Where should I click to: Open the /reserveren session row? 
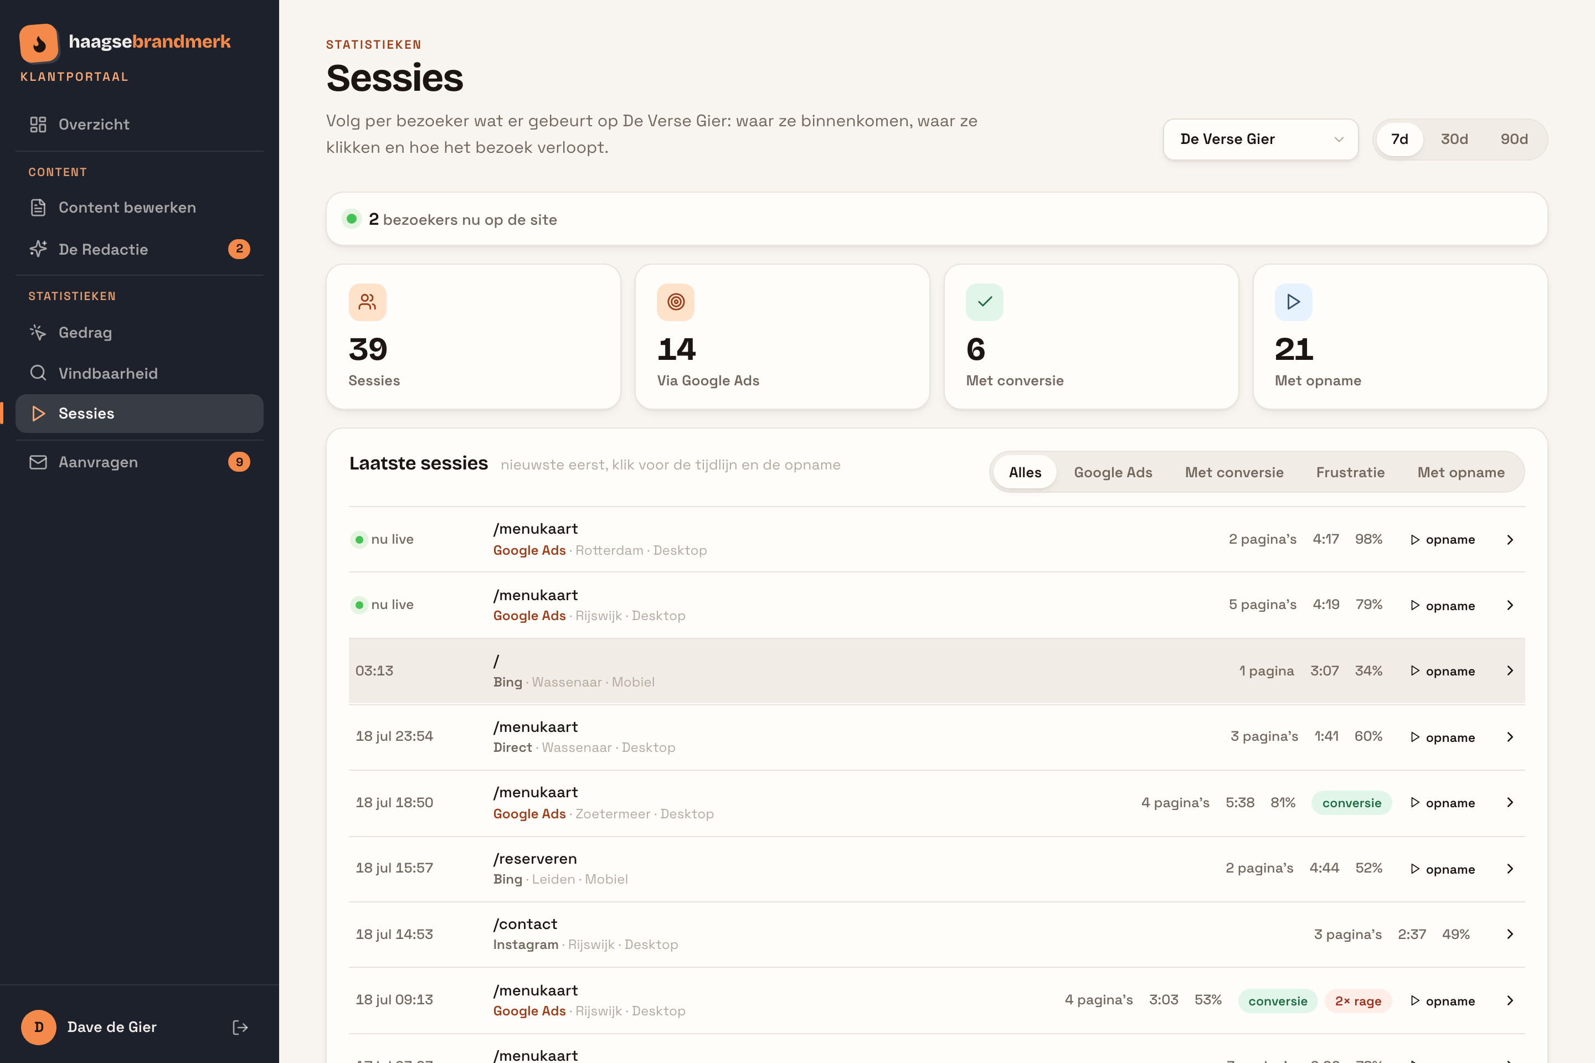937,869
